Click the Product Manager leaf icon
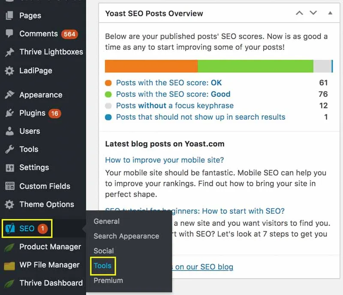Screen dimensions: 343x295 (9, 247)
